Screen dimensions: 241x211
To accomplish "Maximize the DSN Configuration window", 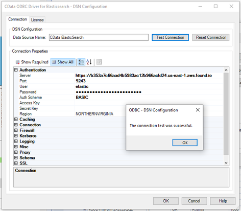I will click(215, 6).
